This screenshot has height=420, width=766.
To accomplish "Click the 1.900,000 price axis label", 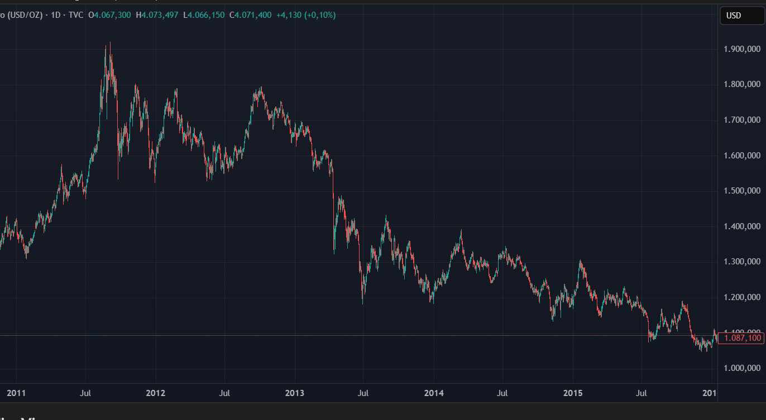I will (740, 50).
